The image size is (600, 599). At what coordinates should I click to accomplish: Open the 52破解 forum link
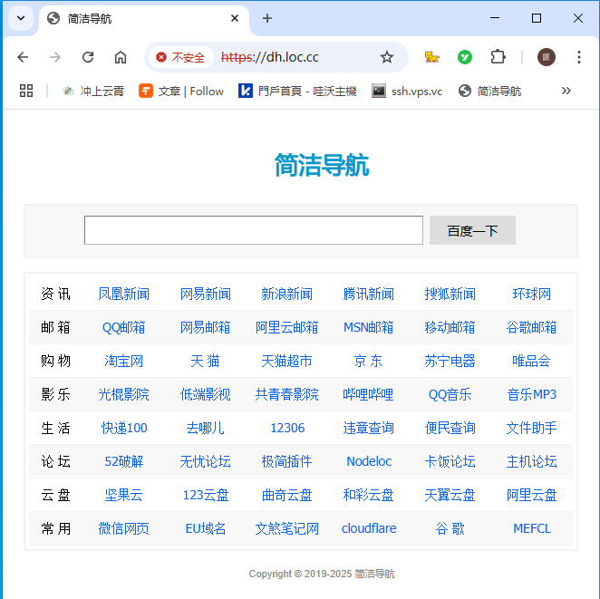[x=124, y=461]
